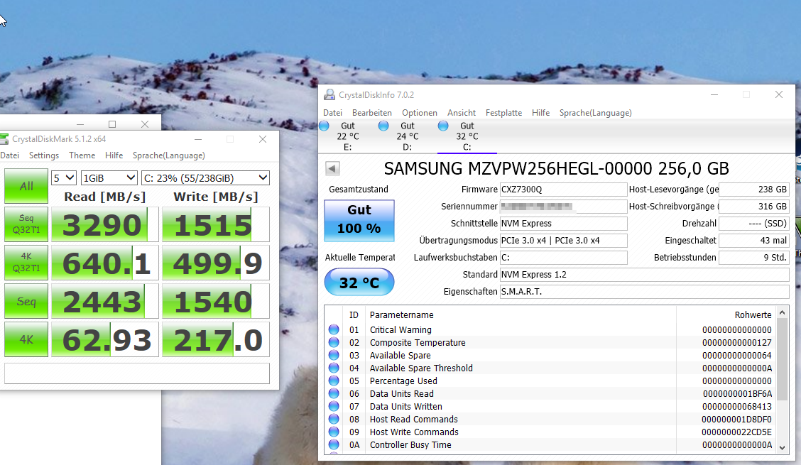Click the blurred Seriennummer field
Image resolution: width=801 pixels, height=465 pixels.
point(563,207)
